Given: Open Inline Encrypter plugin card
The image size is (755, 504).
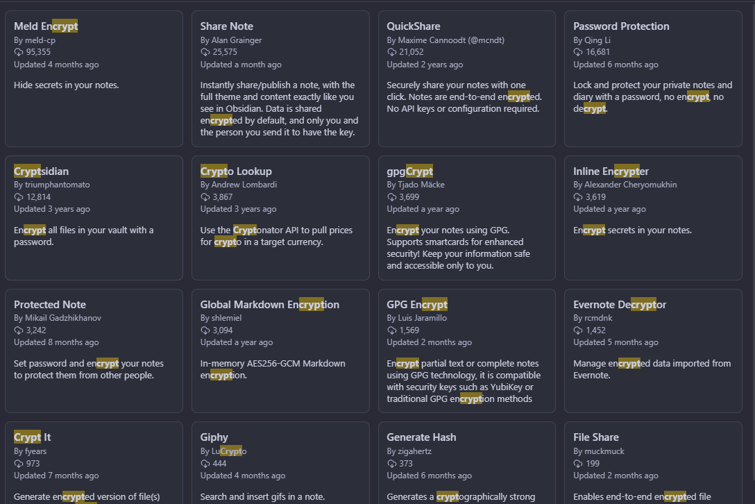Looking at the screenshot, I should pos(653,218).
